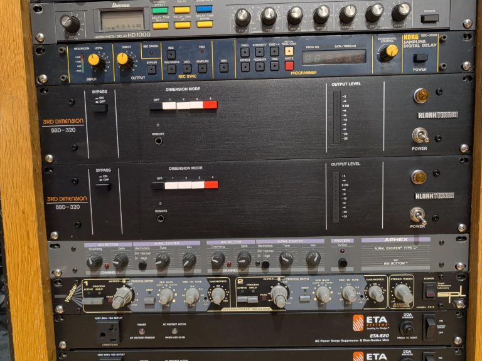
Task: Choose the Effect button in Korg Programmer
Action: (x=245, y=66)
